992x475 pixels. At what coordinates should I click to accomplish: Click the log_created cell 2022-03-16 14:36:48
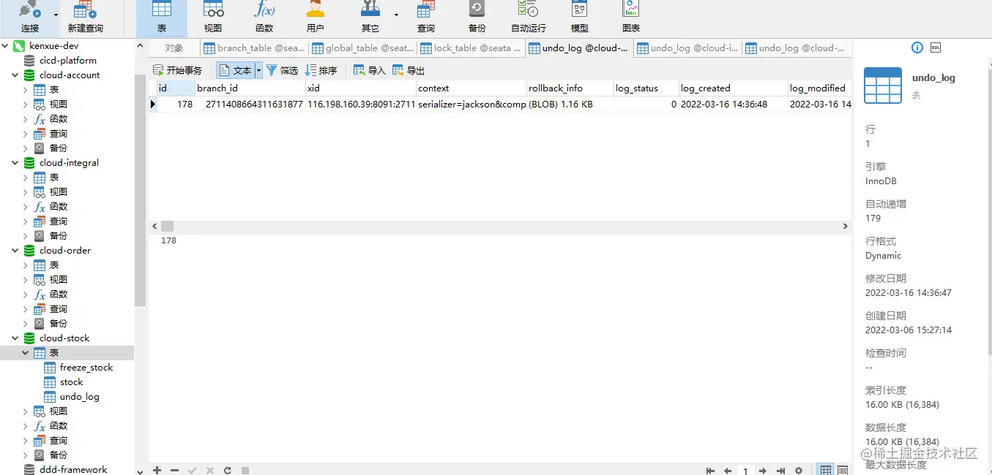pos(733,104)
